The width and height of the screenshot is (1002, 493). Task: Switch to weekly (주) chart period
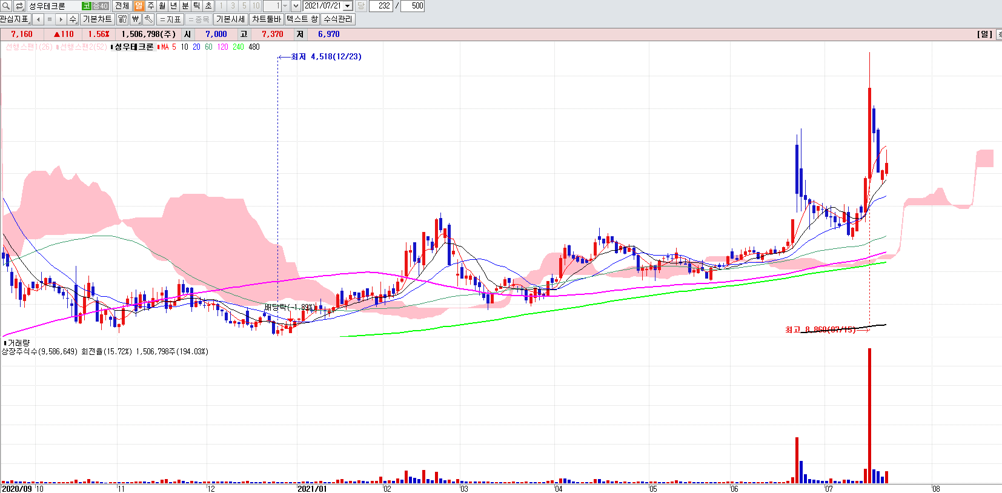coord(151,6)
